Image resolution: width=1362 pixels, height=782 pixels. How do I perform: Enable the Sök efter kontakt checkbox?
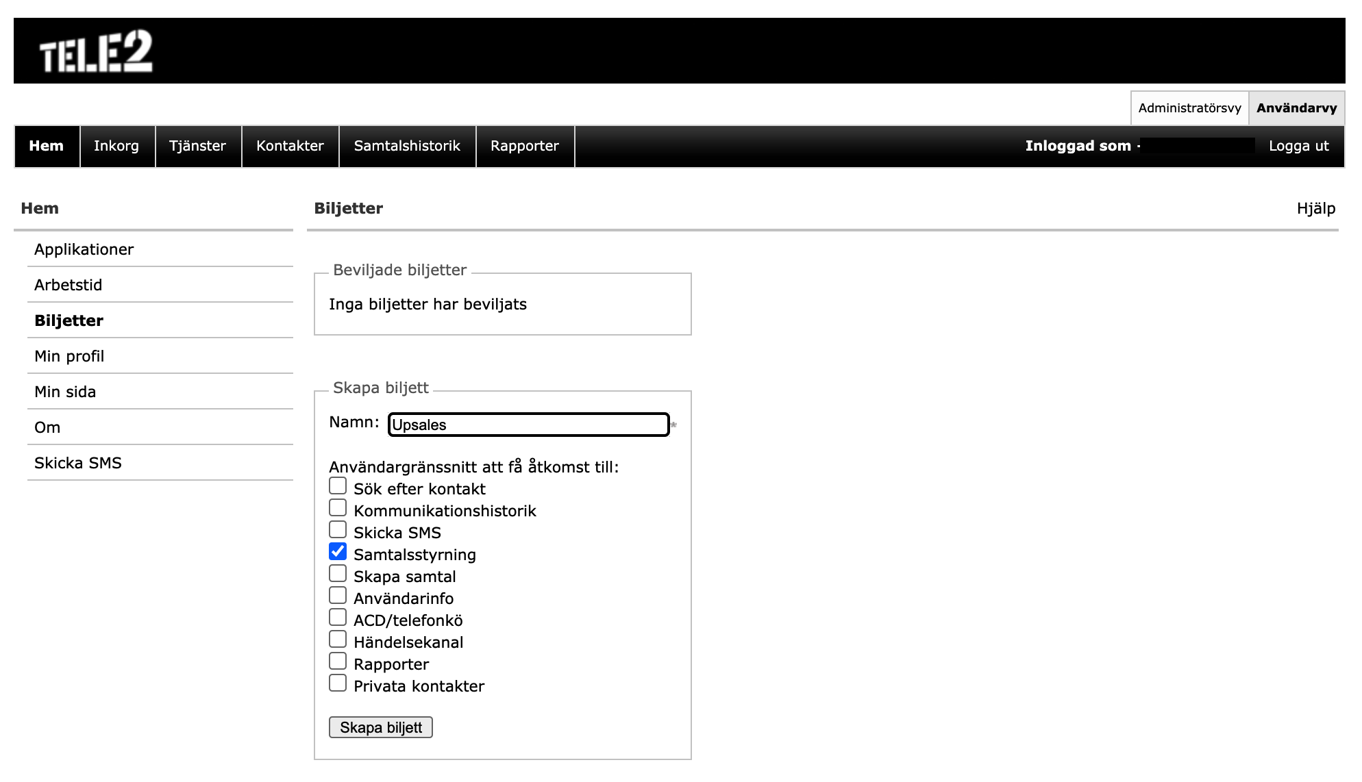[x=338, y=486]
